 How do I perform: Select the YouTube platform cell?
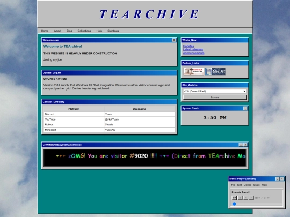[x=74, y=119]
